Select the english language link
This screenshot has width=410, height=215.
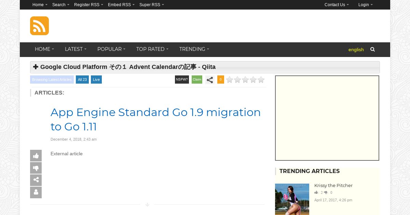[356, 50]
